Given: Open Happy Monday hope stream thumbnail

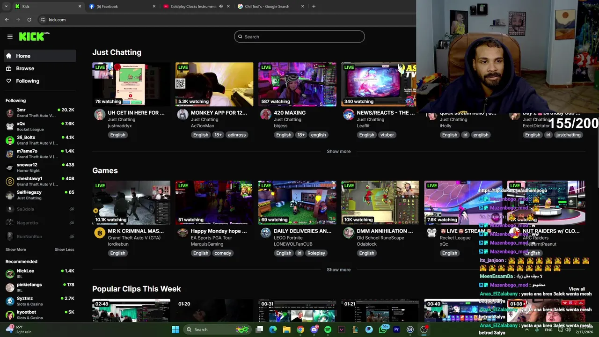Looking at the screenshot, I should [214, 203].
